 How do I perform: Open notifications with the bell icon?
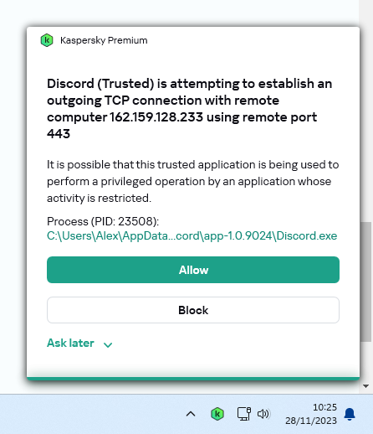point(350,414)
